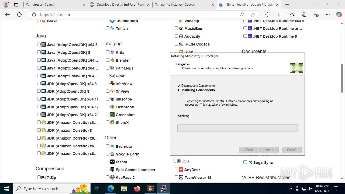The width and height of the screenshot is (345, 194).
Task: Check the Blender checkbox
Action: (108, 60)
